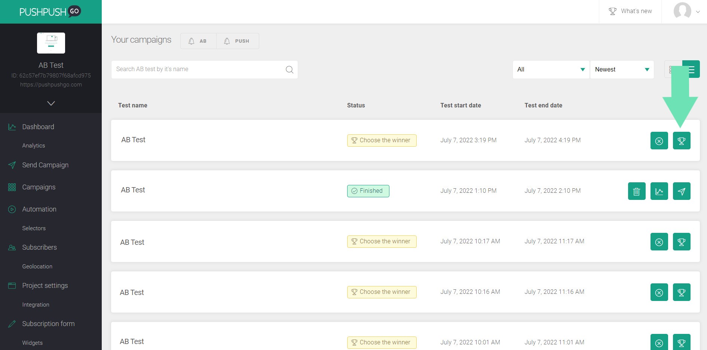The height and width of the screenshot is (350, 707).
Task: Click Choose the winner badge for 3:19 PM test
Action: pos(382,140)
